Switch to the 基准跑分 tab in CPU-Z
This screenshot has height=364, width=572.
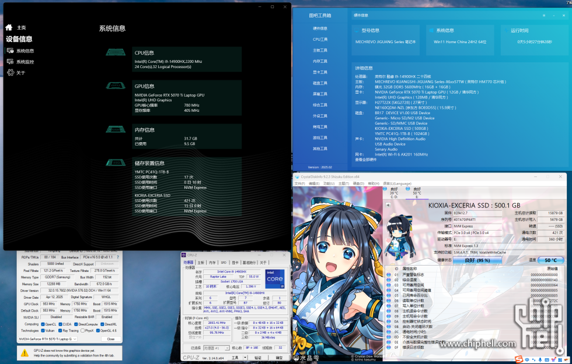pyautogui.click(x=249, y=263)
